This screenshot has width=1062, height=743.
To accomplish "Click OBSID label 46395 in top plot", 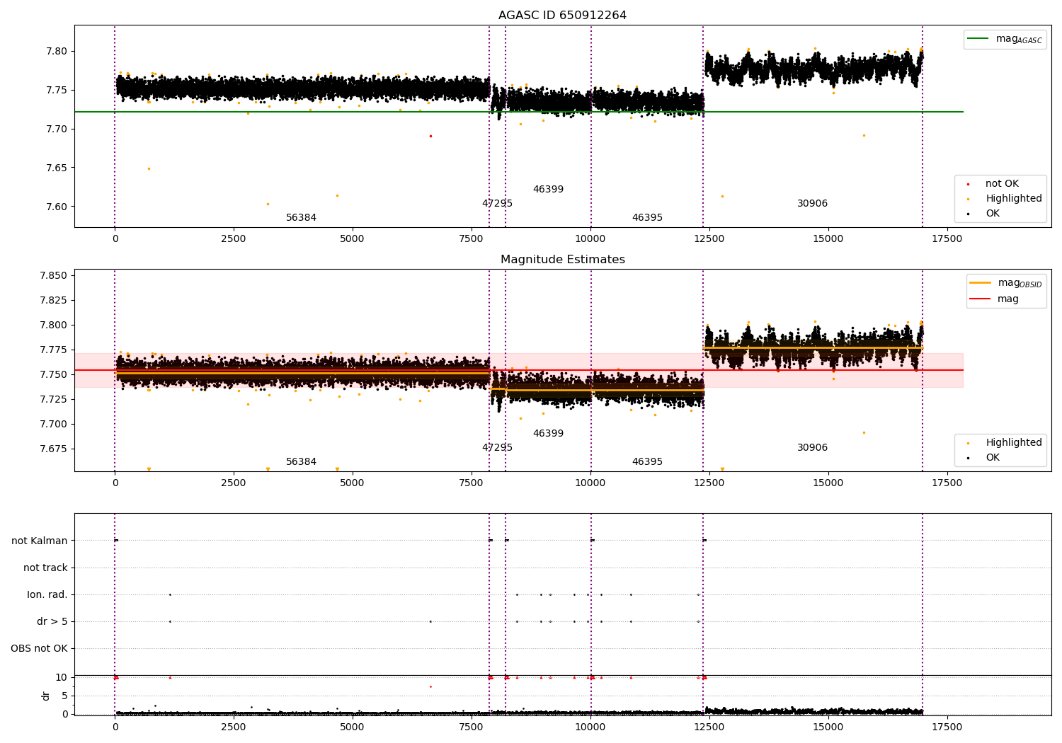I will click(647, 218).
